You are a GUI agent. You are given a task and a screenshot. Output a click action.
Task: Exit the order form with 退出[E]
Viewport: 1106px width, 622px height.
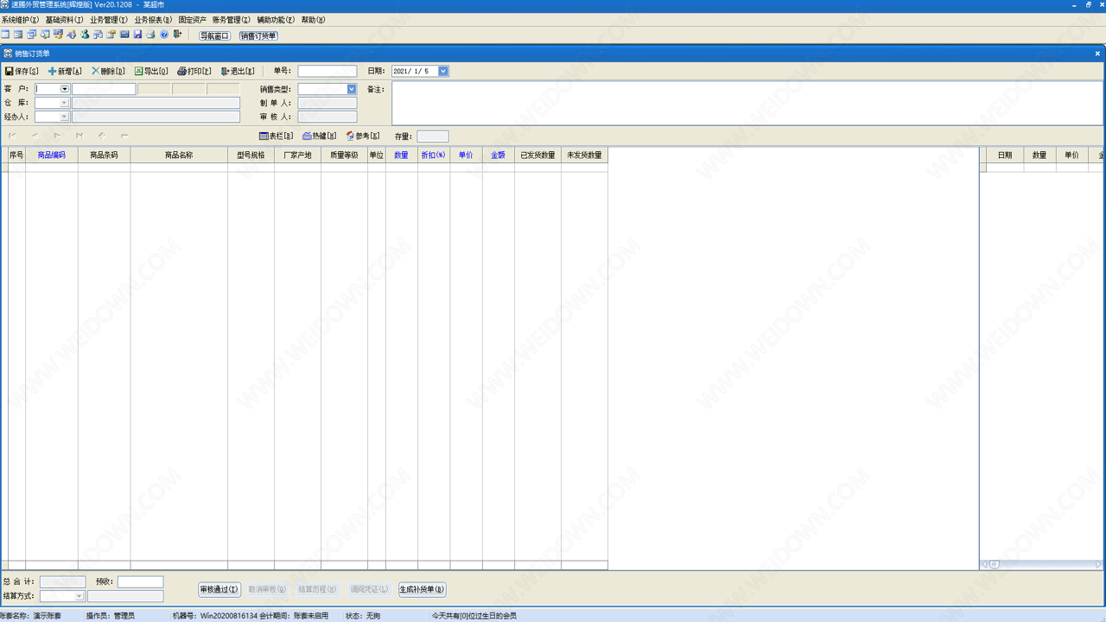tap(238, 71)
